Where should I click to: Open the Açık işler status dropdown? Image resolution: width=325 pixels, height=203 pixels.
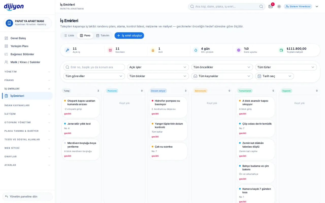click(x=158, y=67)
